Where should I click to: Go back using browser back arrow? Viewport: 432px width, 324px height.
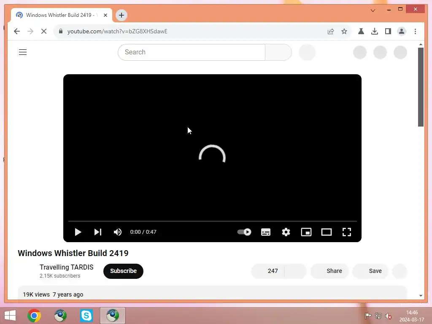pyautogui.click(x=17, y=31)
